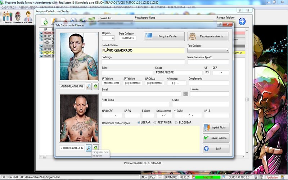288x180 pixels.
Task: Click the new record document-plus icon
Action: pos(44,22)
